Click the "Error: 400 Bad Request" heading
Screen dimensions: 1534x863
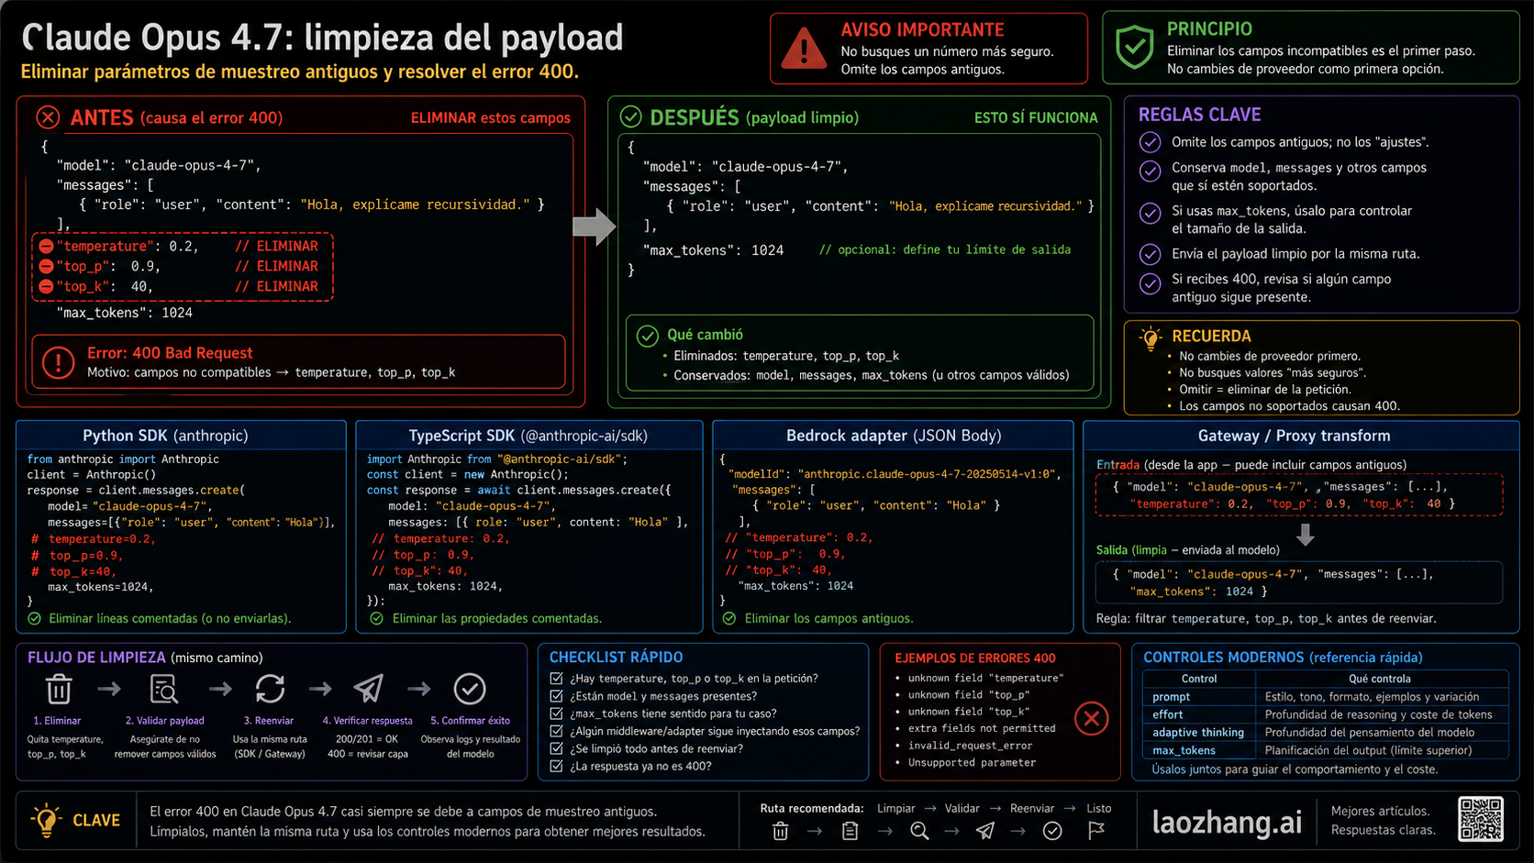[x=170, y=353]
